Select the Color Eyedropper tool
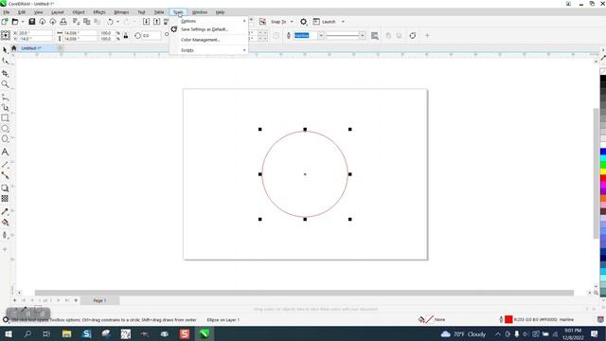The height and width of the screenshot is (341, 606). (x=5, y=211)
